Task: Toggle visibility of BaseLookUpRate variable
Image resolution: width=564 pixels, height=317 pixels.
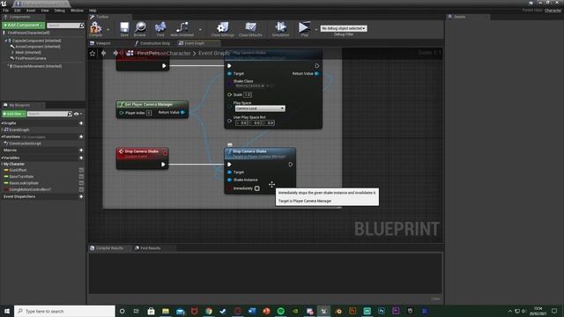Action: pyautogui.click(x=81, y=183)
